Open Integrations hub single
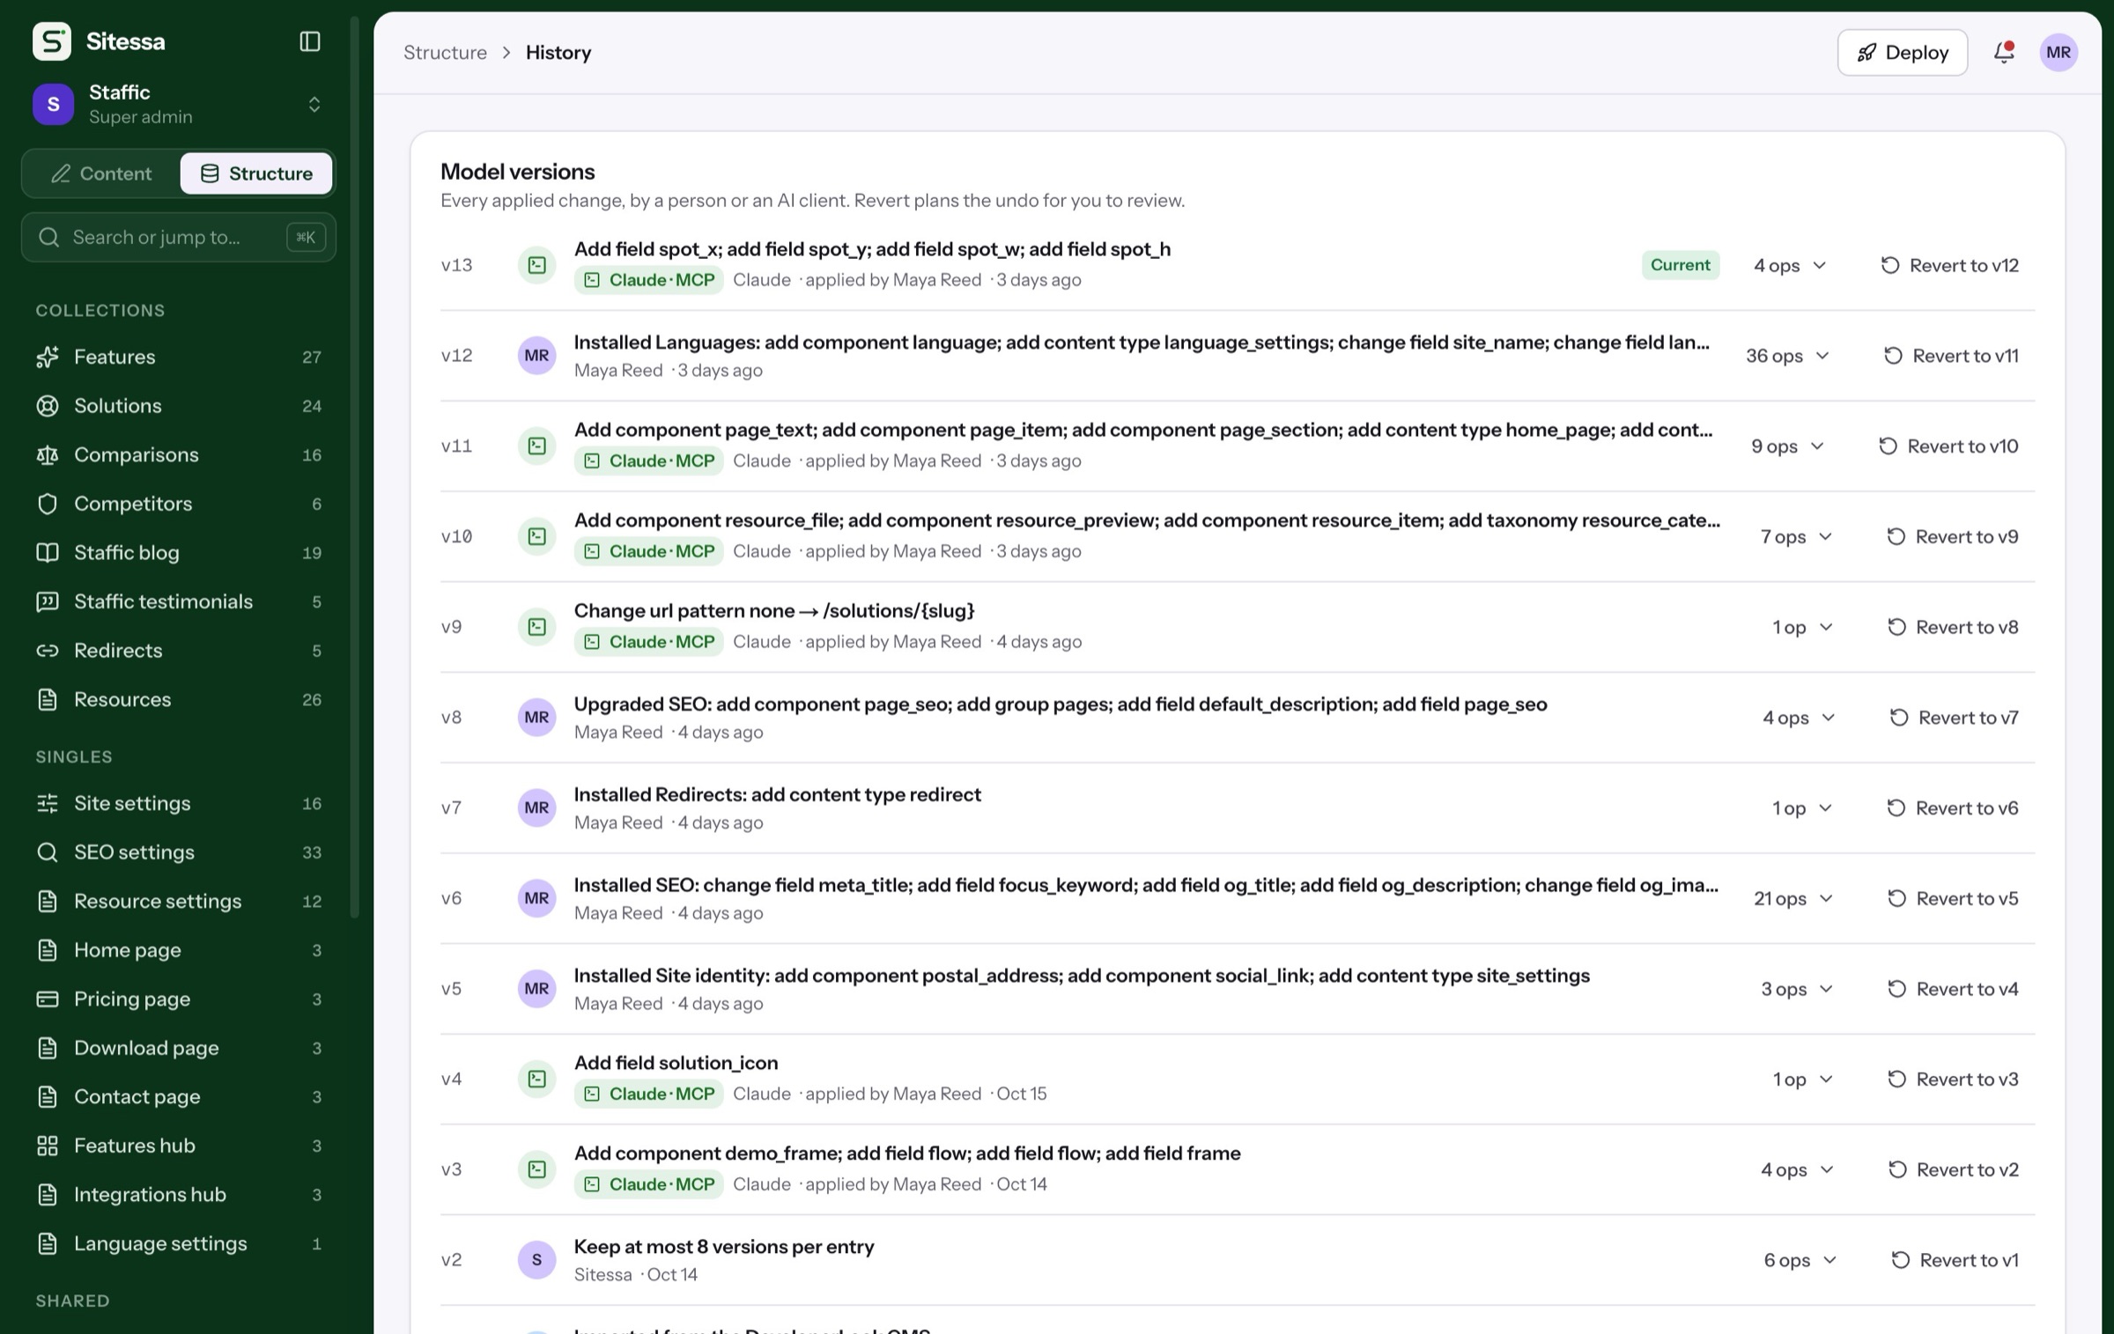The image size is (2114, 1334). (178, 1194)
